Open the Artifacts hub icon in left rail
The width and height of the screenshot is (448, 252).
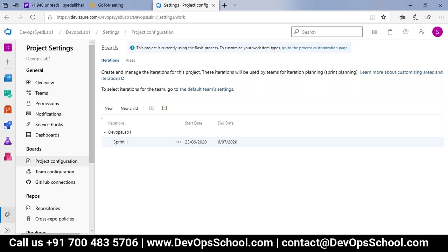click(8, 156)
